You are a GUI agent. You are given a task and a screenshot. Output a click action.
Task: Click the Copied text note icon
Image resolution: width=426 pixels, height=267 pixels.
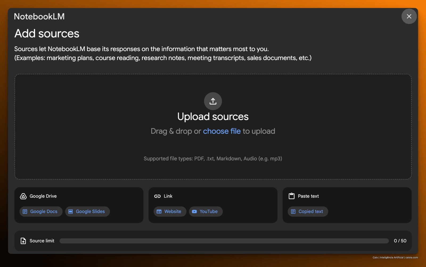click(x=293, y=212)
